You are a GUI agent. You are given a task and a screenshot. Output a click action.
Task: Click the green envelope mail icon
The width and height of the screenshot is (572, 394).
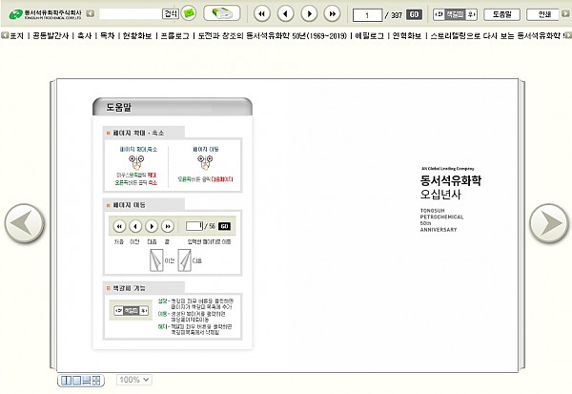(189, 13)
